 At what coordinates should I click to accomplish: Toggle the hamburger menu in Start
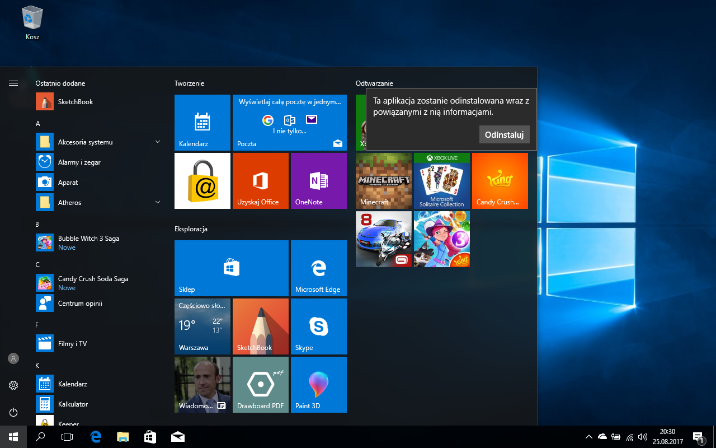[x=13, y=83]
